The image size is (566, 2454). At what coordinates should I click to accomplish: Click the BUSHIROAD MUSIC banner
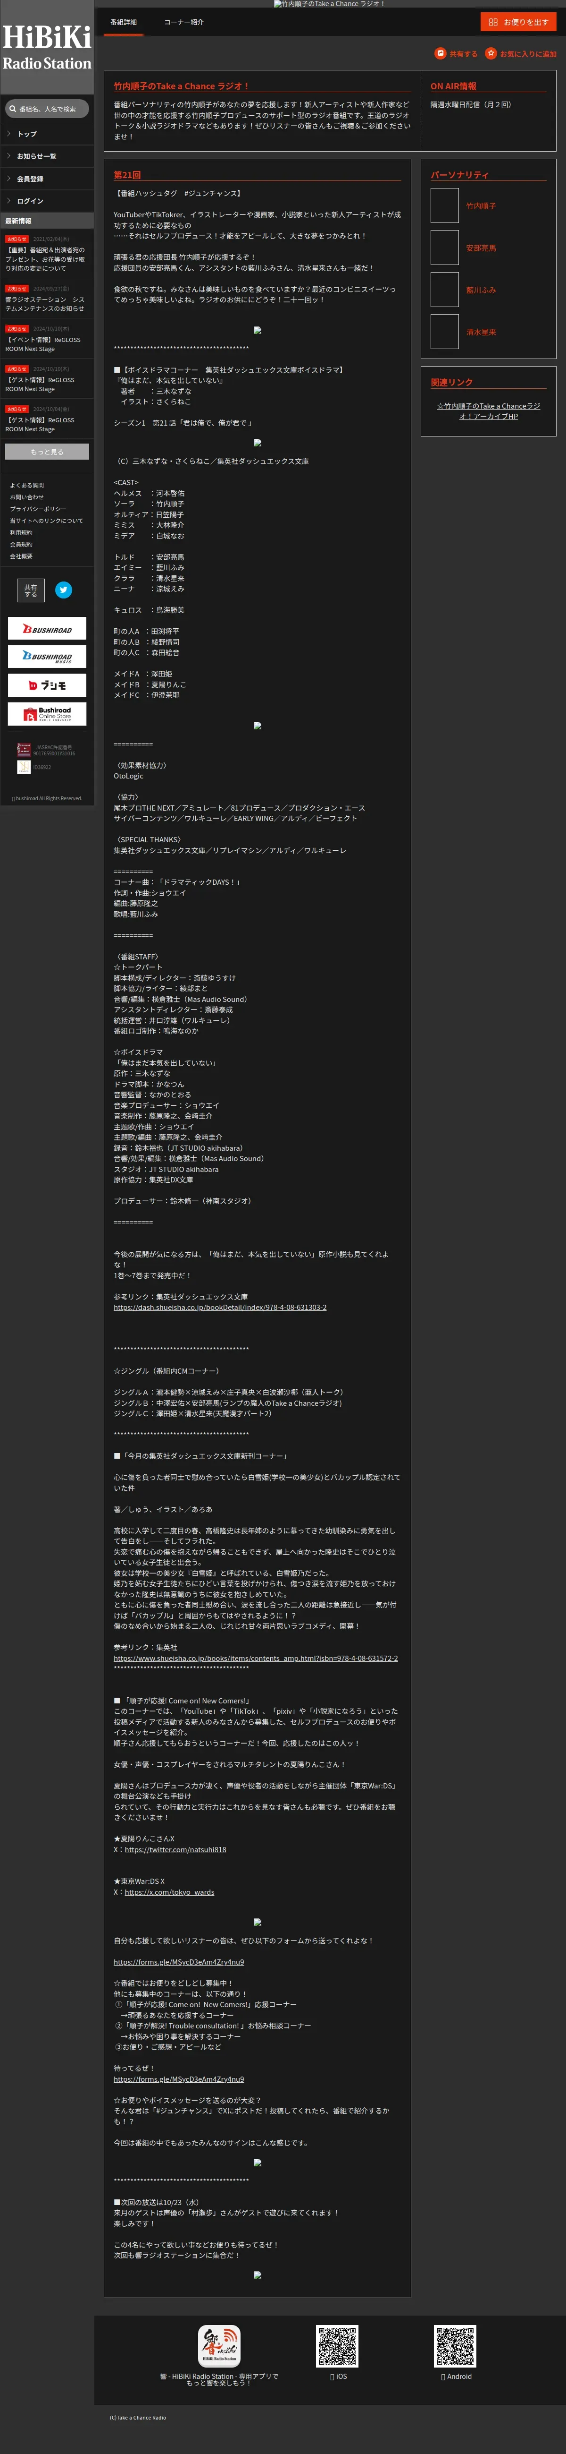coord(47,657)
